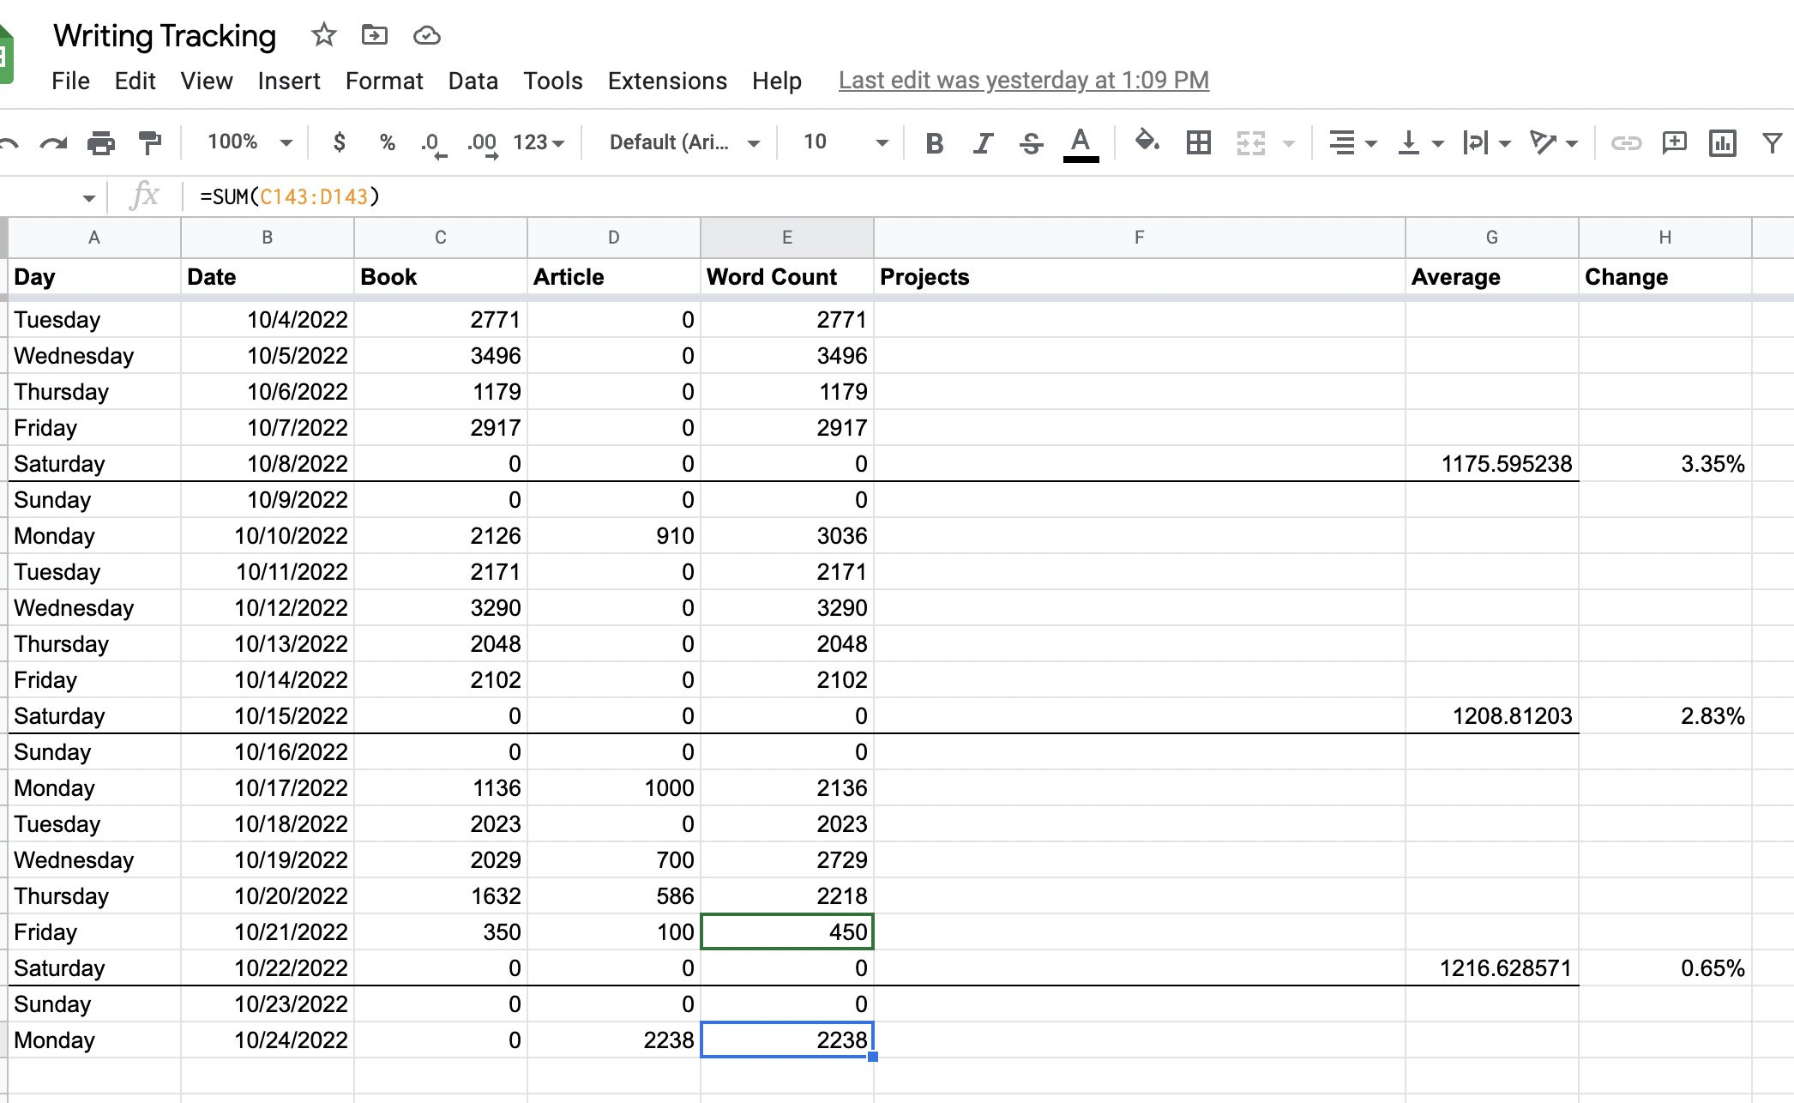Print the spreadsheet
The width and height of the screenshot is (1794, 1103).
point(101,142)
